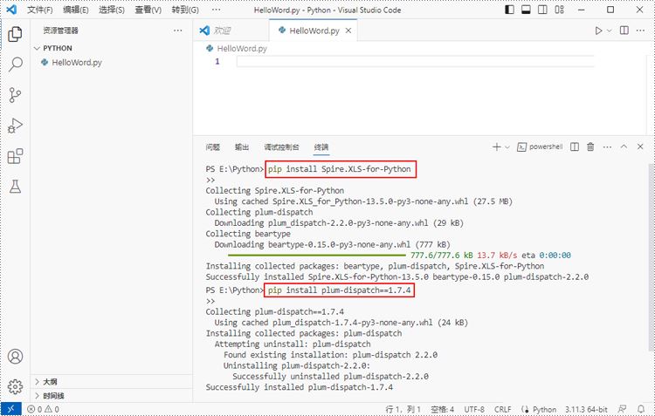Split the terminal pane
655x416 pixels.
575,147
